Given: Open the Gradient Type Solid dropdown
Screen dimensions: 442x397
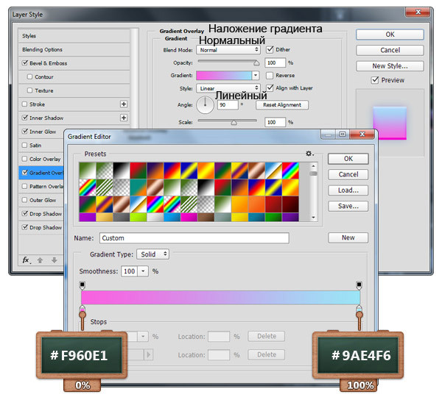Looking at the screenshot, I should (152, 254).
